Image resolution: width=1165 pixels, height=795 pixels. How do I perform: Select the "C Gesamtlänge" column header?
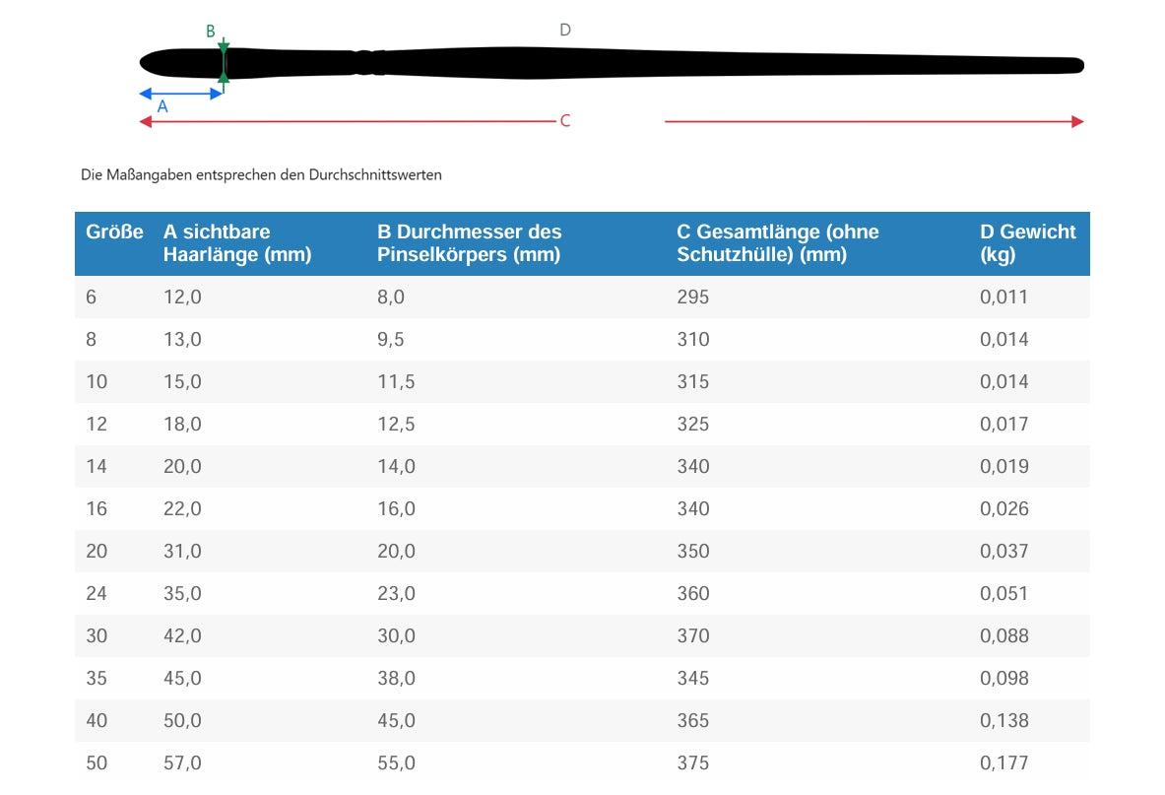pos(777,243)
